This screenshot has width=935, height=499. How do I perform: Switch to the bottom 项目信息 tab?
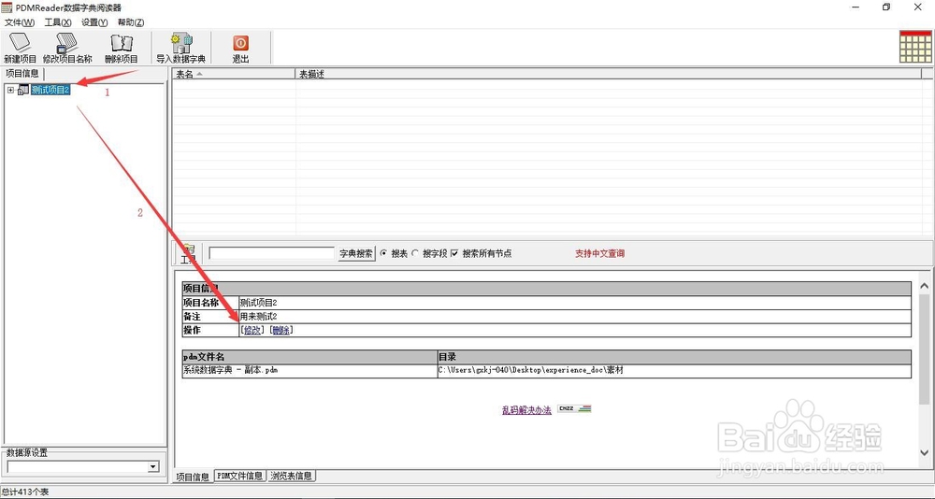(x=192, y=477)
